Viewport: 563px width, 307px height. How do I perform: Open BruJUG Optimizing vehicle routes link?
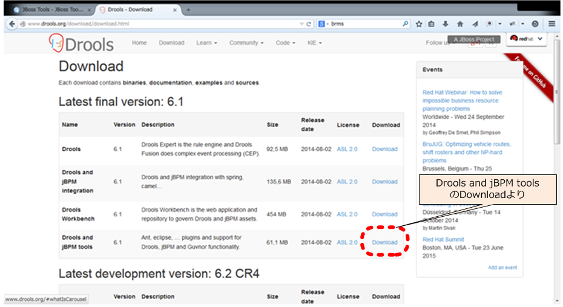coord(466,152)
